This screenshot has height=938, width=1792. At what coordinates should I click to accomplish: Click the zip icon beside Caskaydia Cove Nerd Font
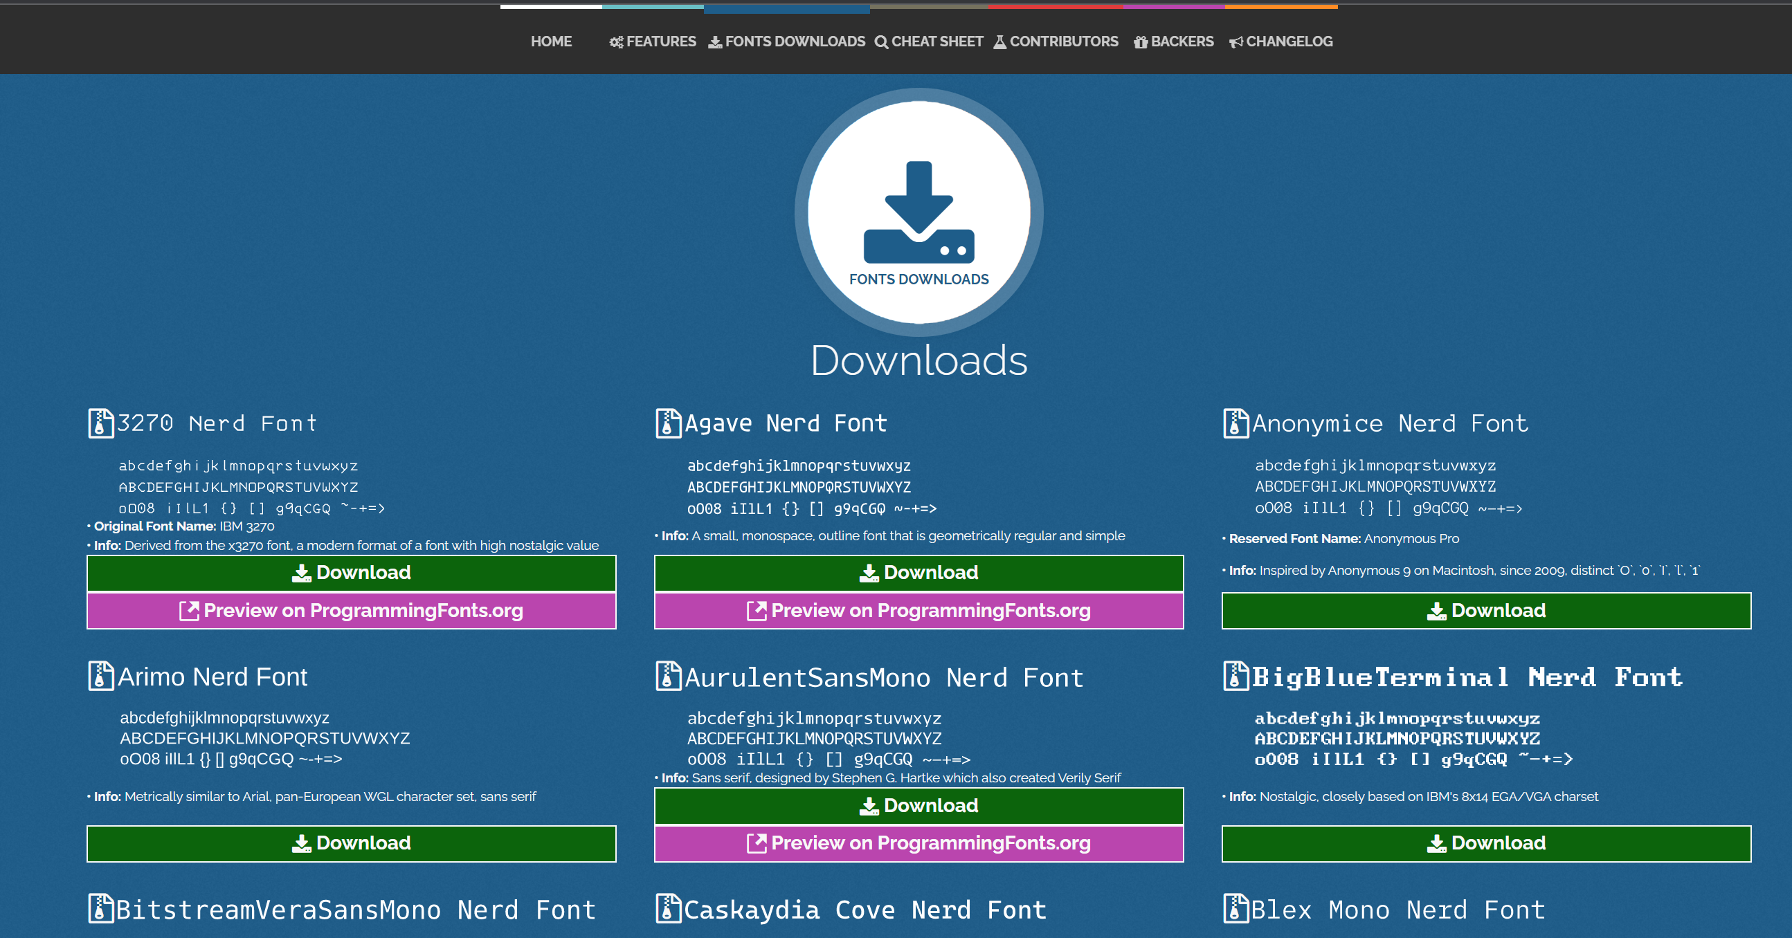point(668,908)
